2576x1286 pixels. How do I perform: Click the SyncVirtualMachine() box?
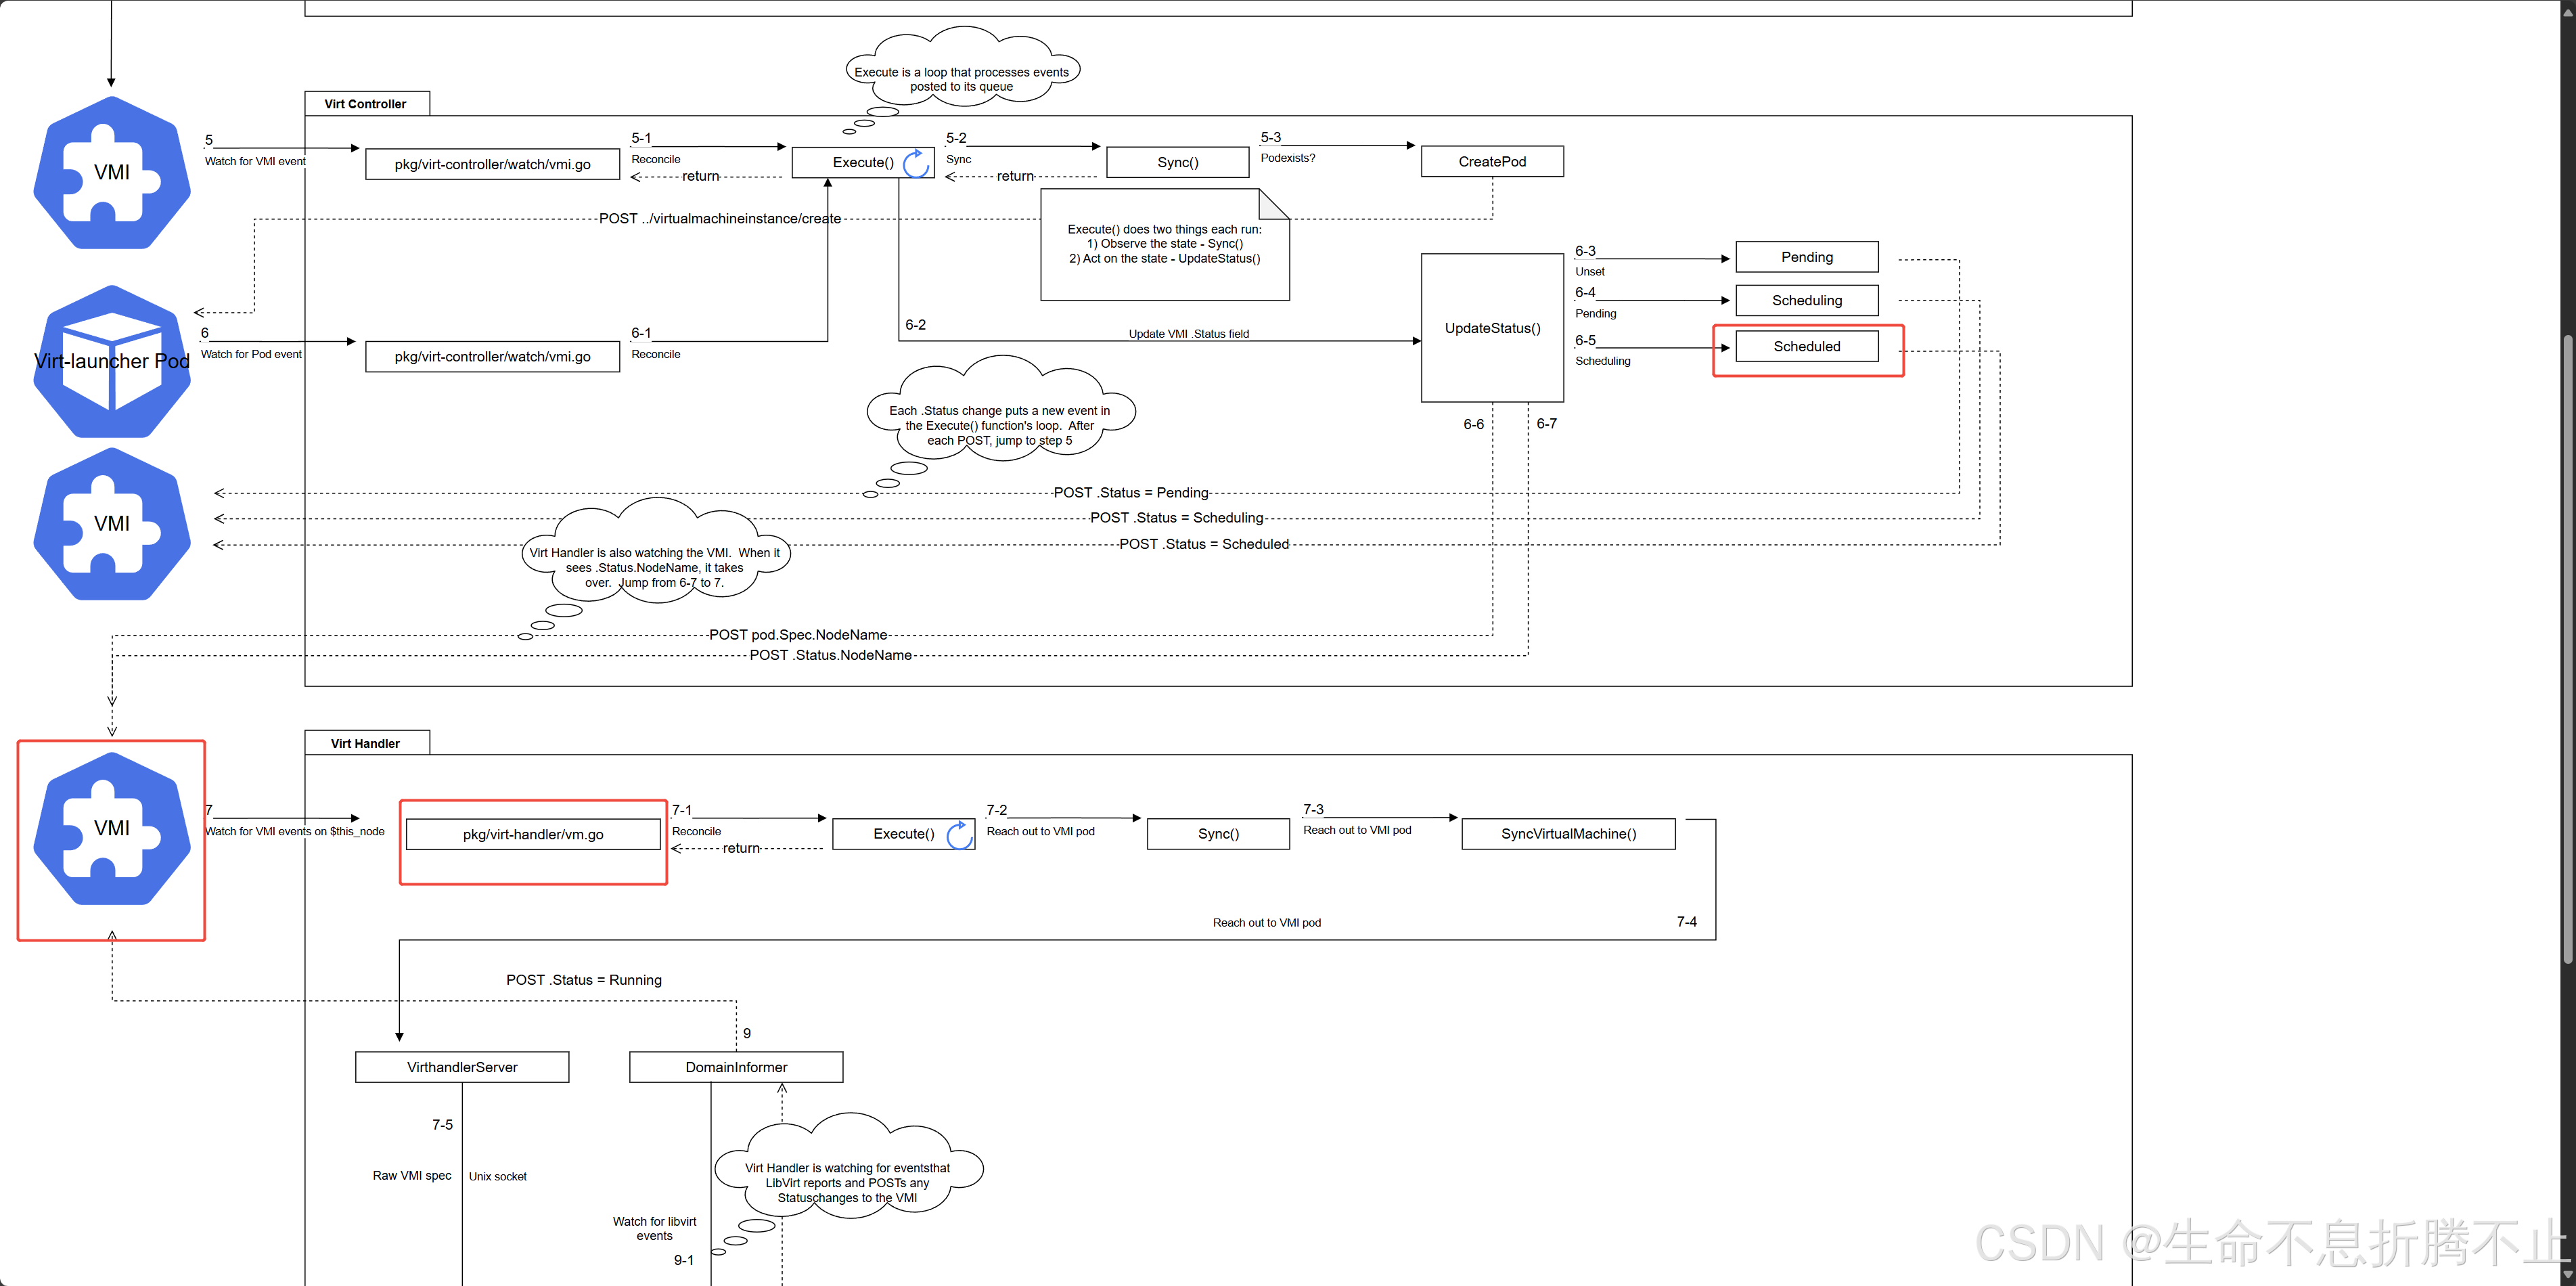[x=1567, y=834]
